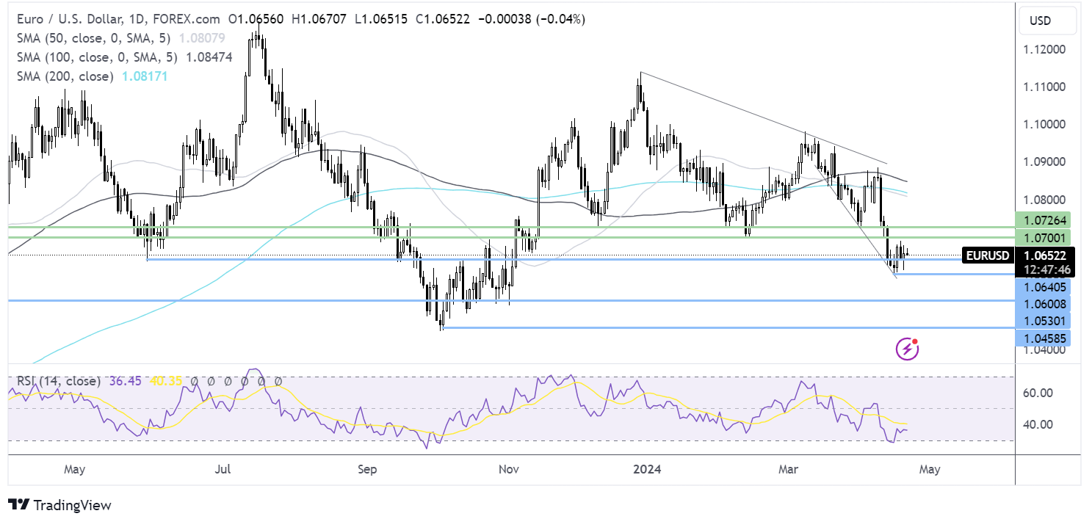Click the purple lightning bolt icon
The image size is (1092, 519).
[x=908, y=349]
